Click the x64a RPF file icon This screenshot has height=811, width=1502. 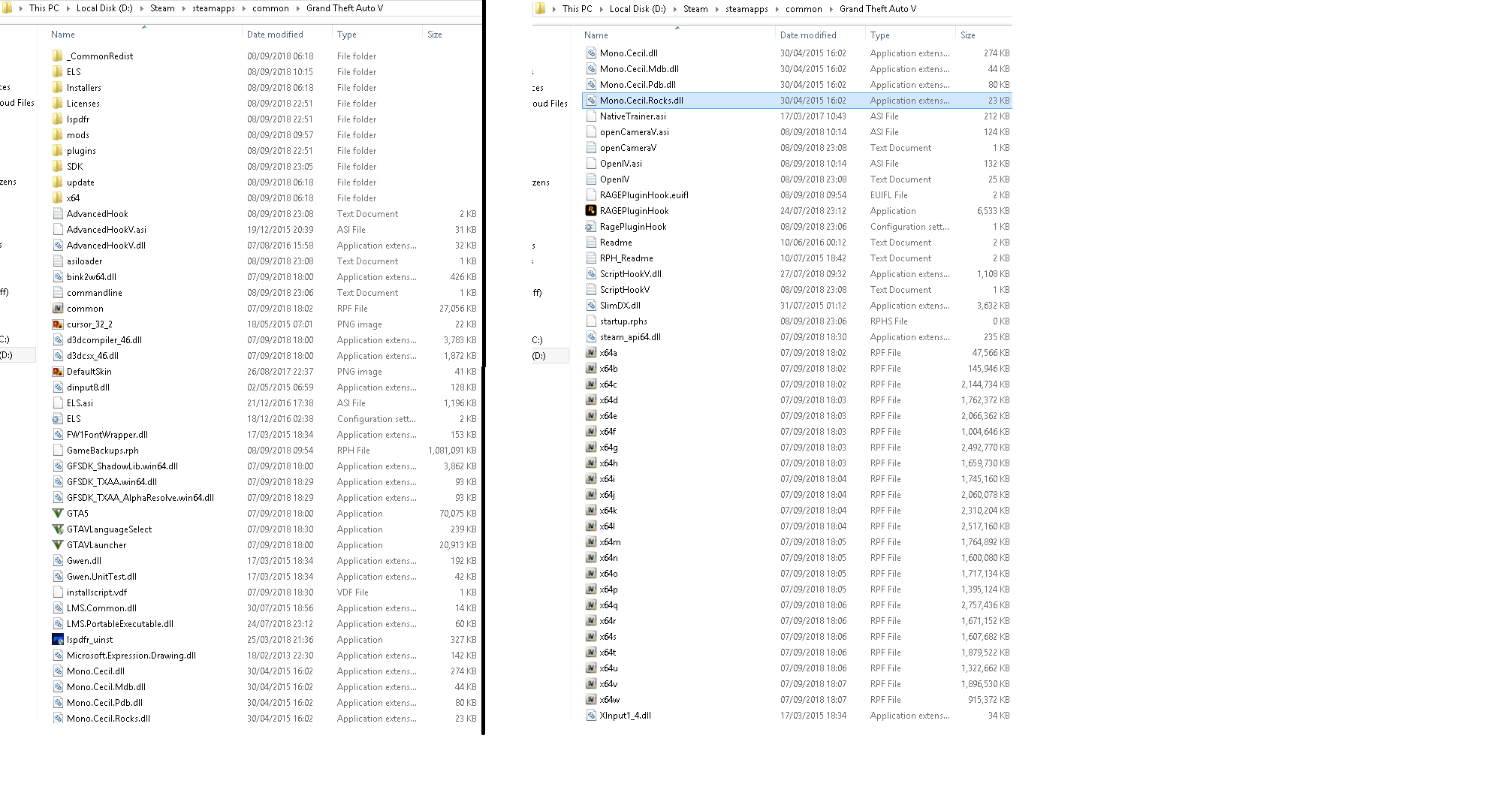coord(591,353)
